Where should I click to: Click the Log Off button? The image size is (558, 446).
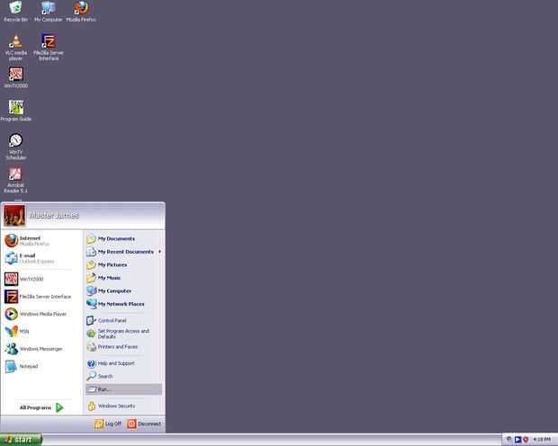[x=108, y=424]
